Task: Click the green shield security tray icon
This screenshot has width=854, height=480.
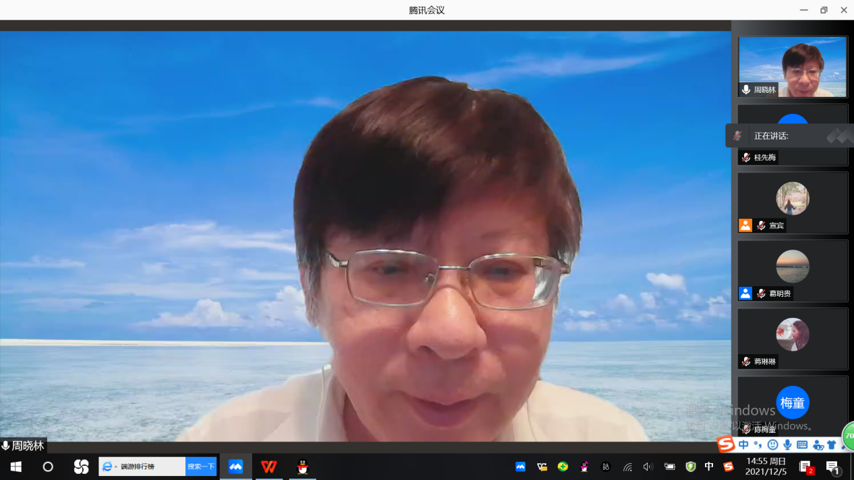Action: [x=690, y=467]
